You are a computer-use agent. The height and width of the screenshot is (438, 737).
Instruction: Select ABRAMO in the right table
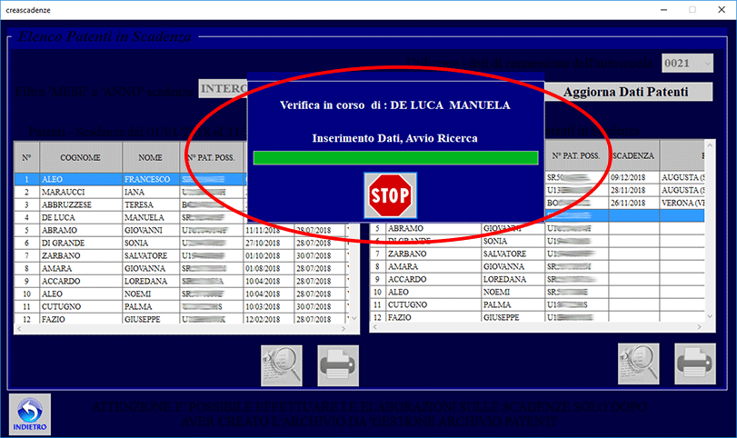(x=405, y=228)
